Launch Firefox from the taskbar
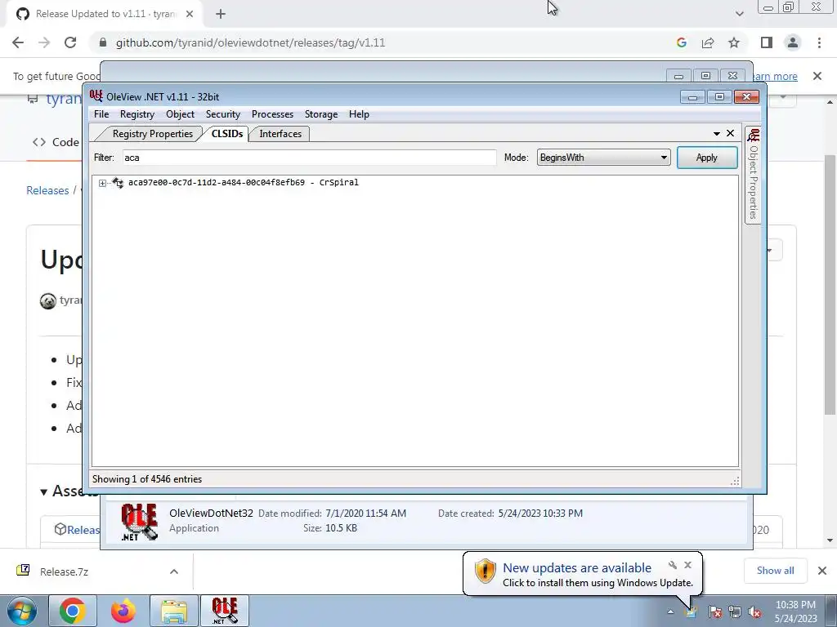 123,611
